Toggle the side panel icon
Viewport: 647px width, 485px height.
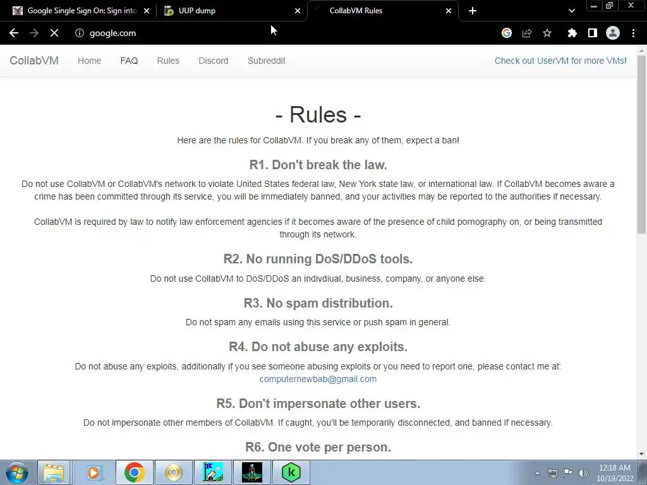click(x=593, y=33)
